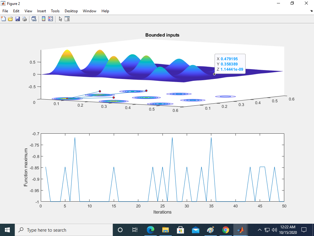Screen dimensions: 314x236
Task: Open the Insert menu
Action: [x=41, y=11]
